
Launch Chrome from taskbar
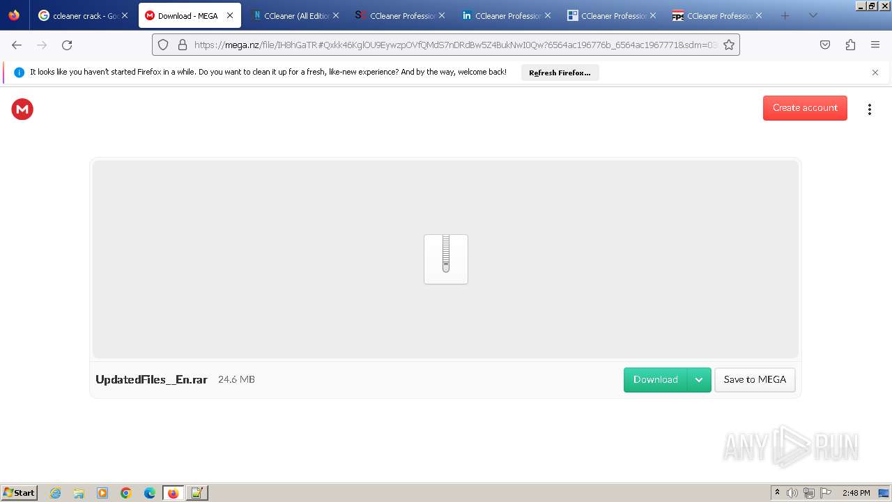tap(126, 493)
